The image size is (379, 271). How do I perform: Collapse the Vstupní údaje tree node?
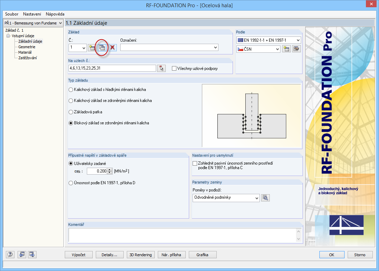[8, 36]
